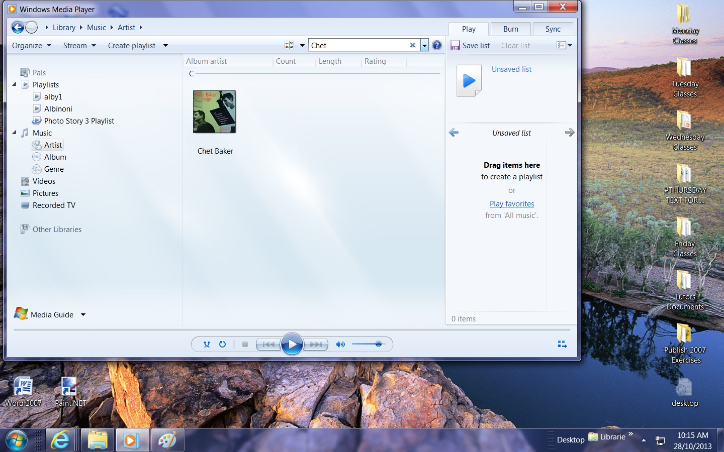Collapse the Playlists tree node
This screenshot has width=724, height=452.
15,84
